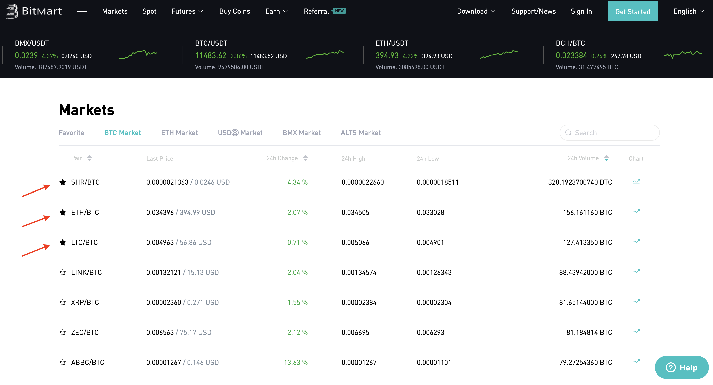The height and width of the screenshot is (385, 713).
Task: Open the XRP/BTC pair name
Action: click(85, 302)
